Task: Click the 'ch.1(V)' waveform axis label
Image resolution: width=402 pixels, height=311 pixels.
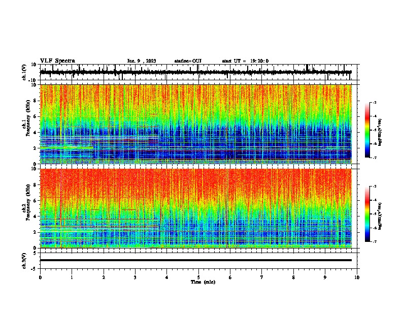Action: coord(24,72)
